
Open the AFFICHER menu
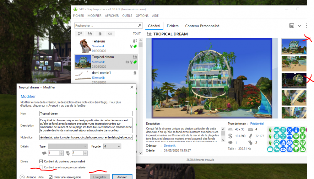(112, 16)
